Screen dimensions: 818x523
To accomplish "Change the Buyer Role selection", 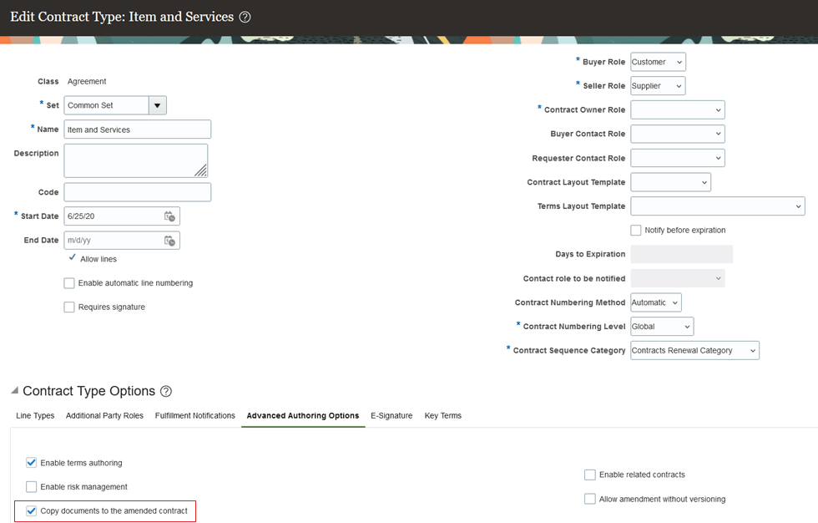I will (658, 61).
